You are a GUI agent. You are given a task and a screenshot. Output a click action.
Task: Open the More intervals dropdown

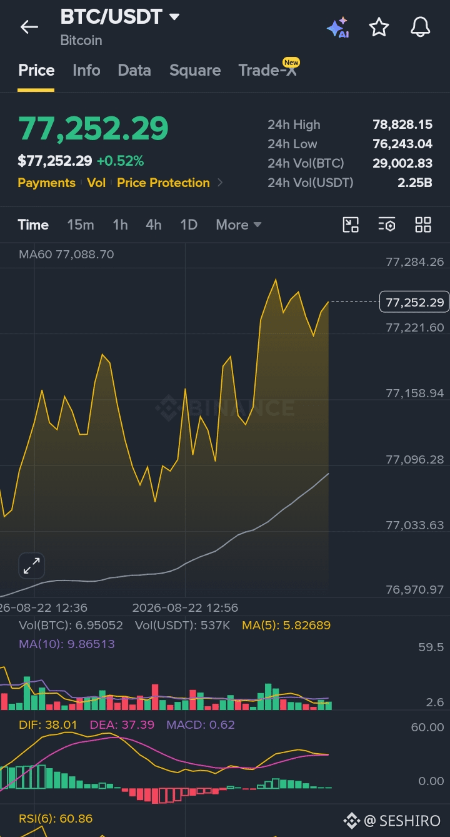(x=238, y=225)
